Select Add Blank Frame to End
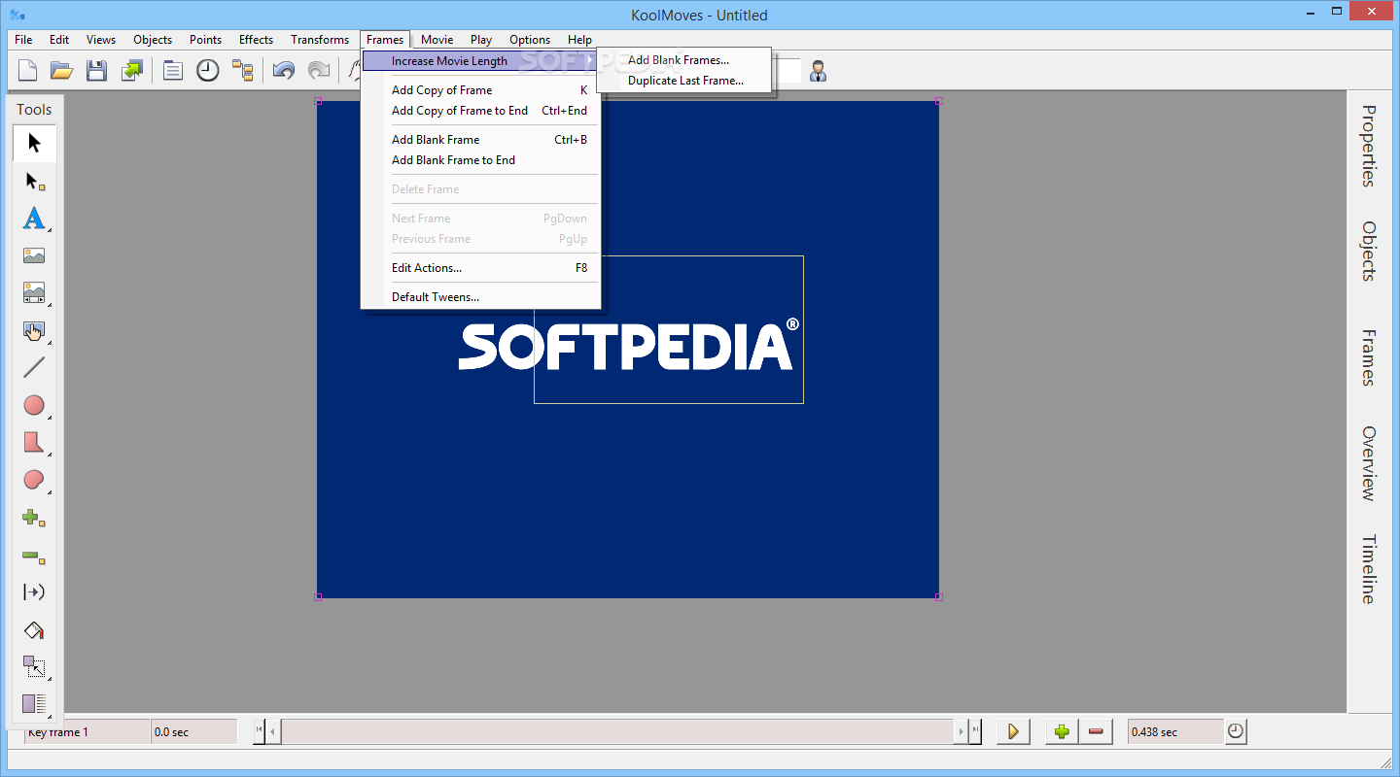Viewport: 1400px width, 777px height. point(480,160)
